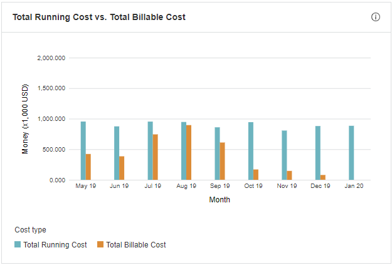392x265 pixels.
Task: Select the May 19 billable cost bar
Action: (x=88, y=167)
